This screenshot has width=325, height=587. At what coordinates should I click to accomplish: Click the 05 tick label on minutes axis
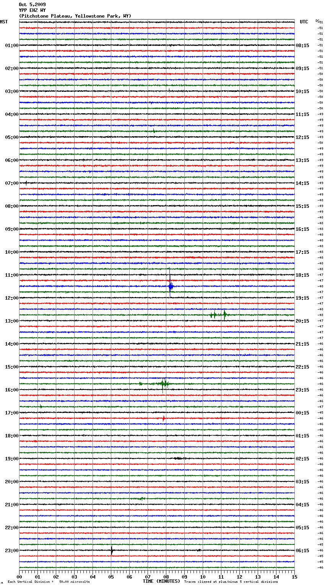(x=111, y=577)
